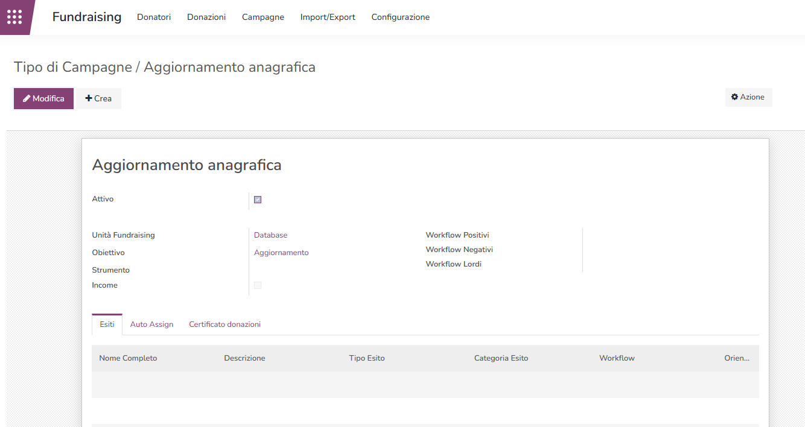This screenshot has height=427, width=805.
Task: Open the Aggiornamento objective link
Action: coord(281,253)
